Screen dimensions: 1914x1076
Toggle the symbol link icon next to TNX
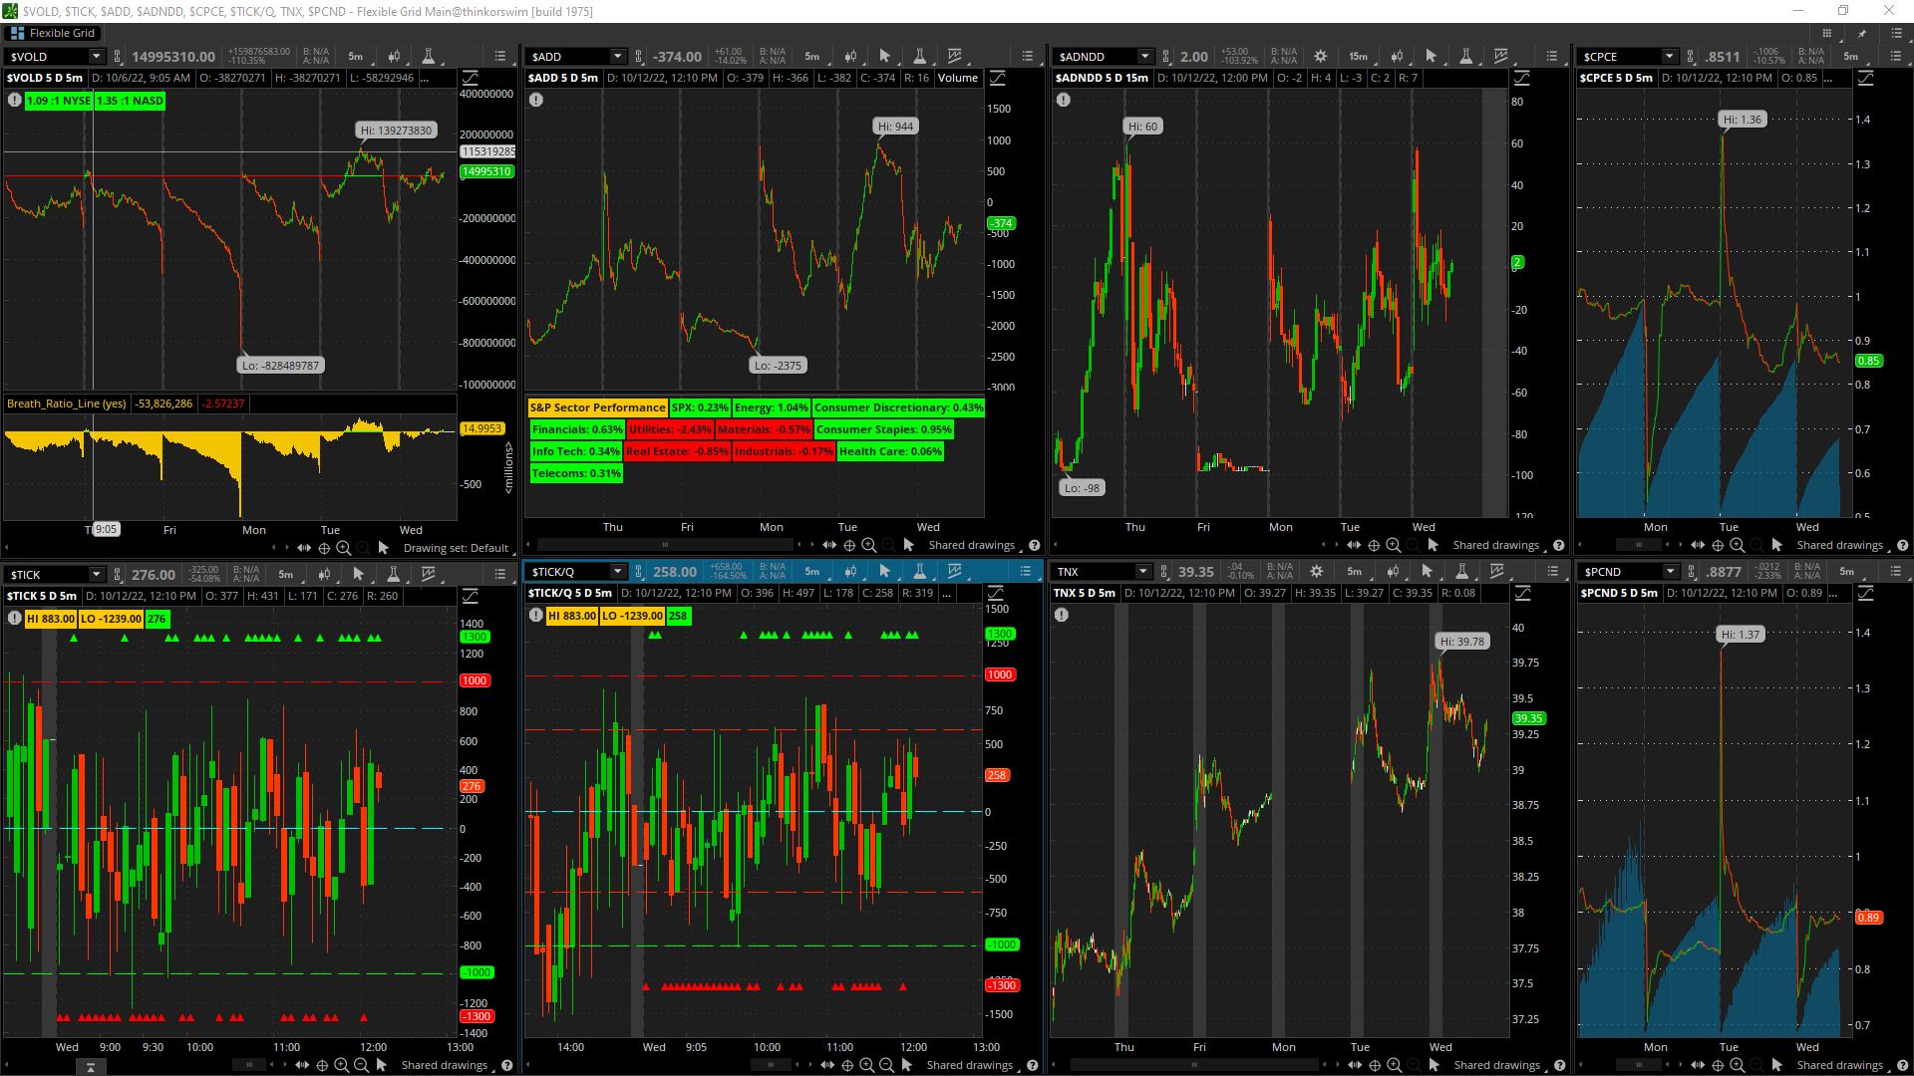1163,572
